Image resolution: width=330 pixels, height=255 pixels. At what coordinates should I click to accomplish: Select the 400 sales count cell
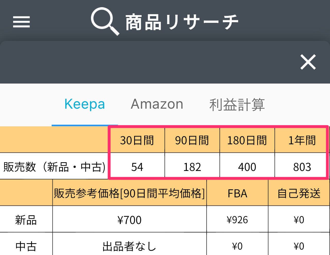click(x=247, y=167)
